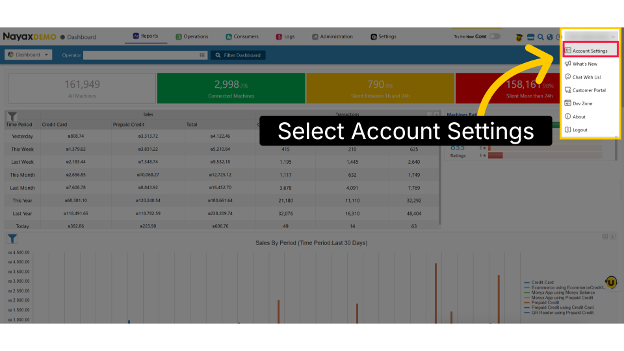
Task: Go to the Logs tab
Action: (285, 36)
